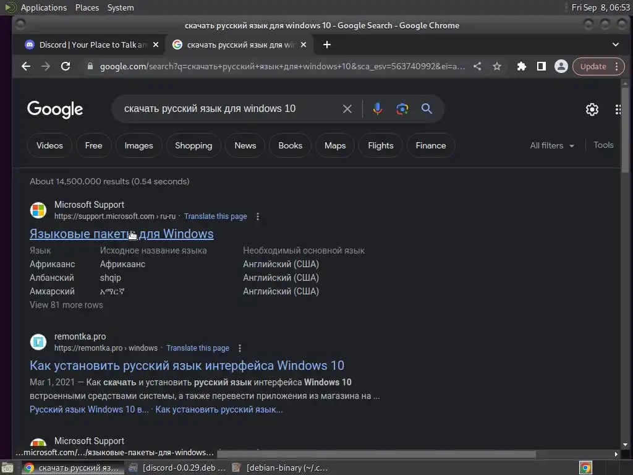The height and width of the screenshot is (475, 633).
Task: Open 'Как установить русский язык...' sitelink
Action: coord(219,409)
